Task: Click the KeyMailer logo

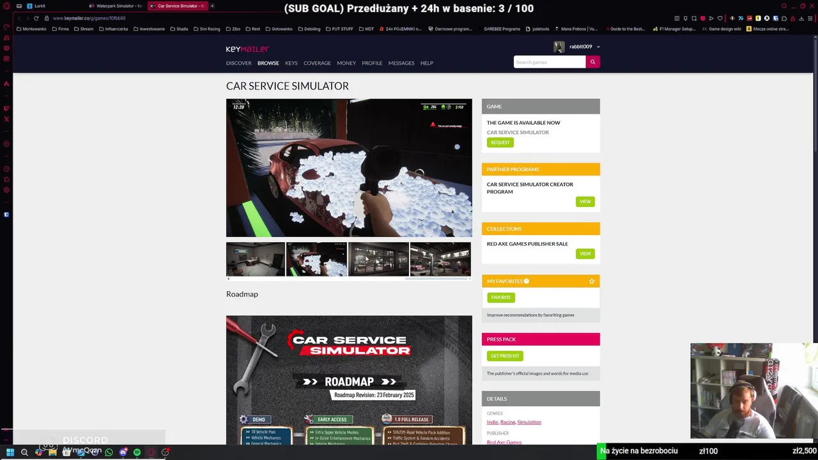Action: point(247,49)
